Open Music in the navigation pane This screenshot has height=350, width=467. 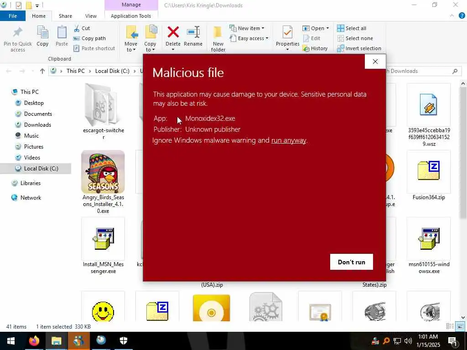pos(31,136)
